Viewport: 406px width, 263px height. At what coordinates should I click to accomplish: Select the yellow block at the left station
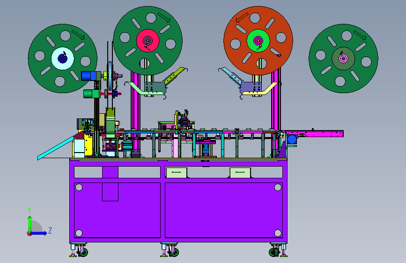click(x=89, y=145)
